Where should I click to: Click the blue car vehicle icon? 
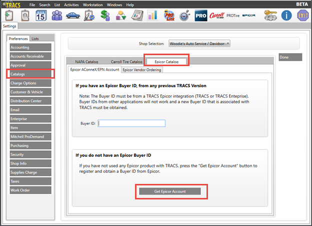coord(73,16)
